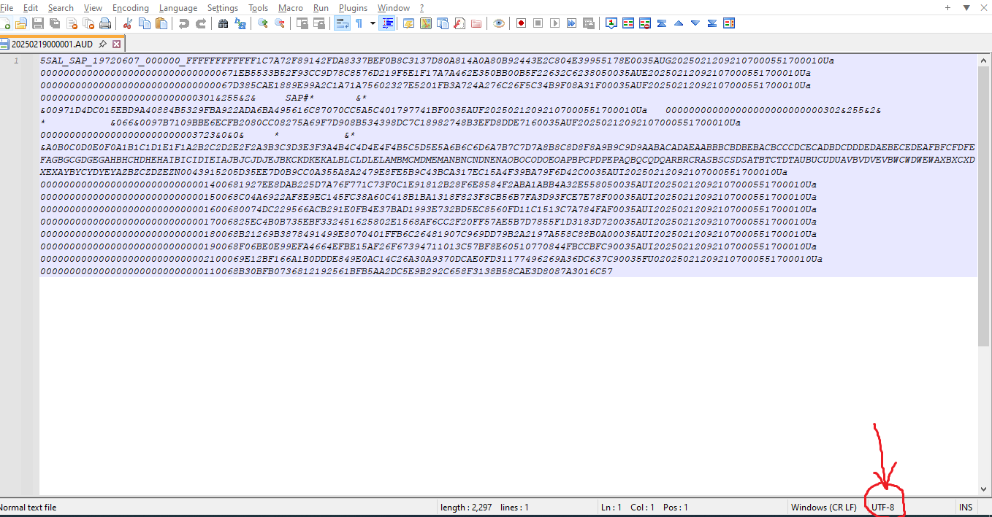
Task: Go to previous difference arrow
Action: point(679,23)
